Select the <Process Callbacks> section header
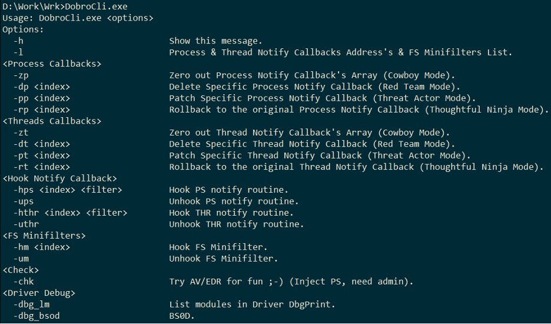Screen dimensions: 551x324 (52, 64)
